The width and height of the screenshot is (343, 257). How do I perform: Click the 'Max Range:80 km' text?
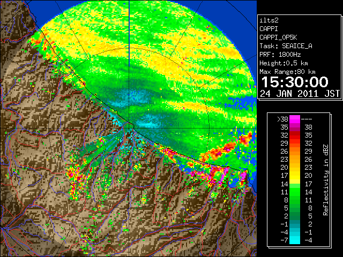point(287,72)
